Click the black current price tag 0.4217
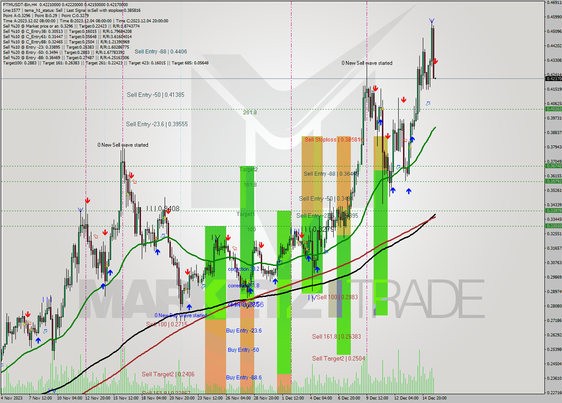The image size is (562, 403). 553,78
